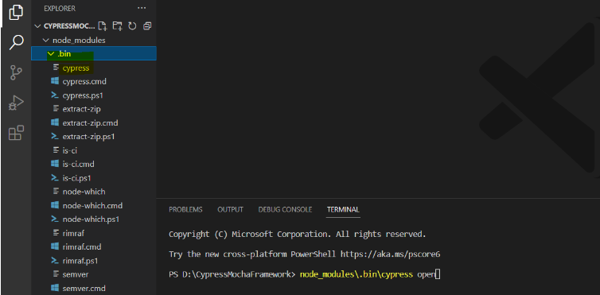Screen dimensions: 600x295
Task: Switch to the OUTPUT panel tab
Action: coord(230,209)
